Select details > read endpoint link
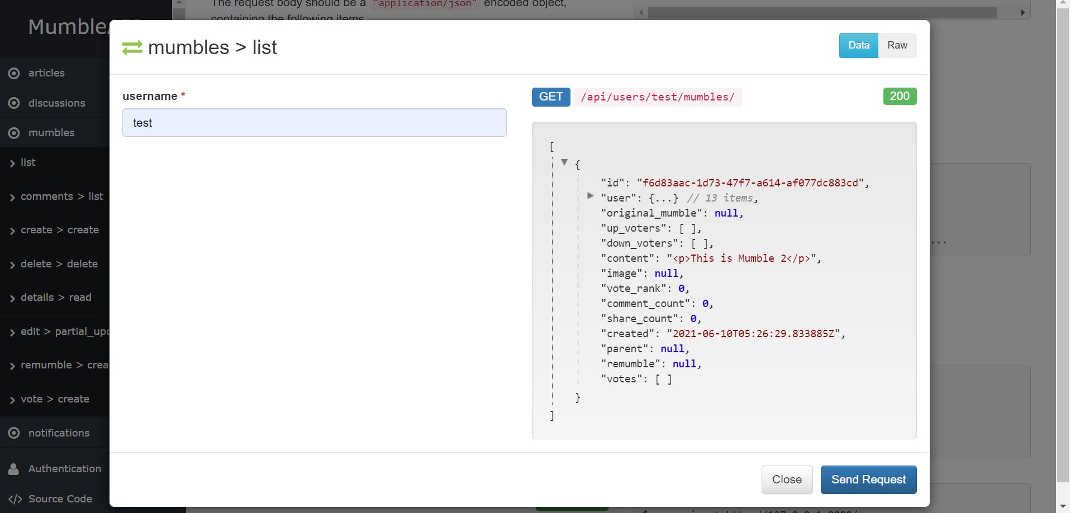The image size is (1070, 513). pos(56,298)
